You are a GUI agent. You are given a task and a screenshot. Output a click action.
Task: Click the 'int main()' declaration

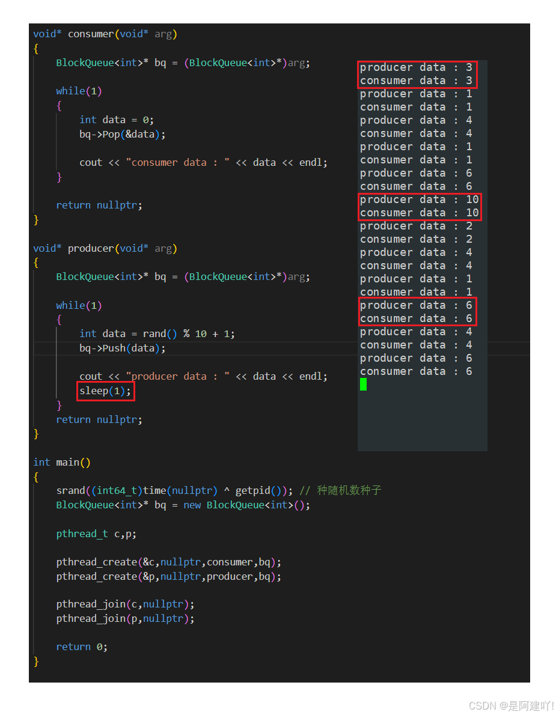point(61,463)
